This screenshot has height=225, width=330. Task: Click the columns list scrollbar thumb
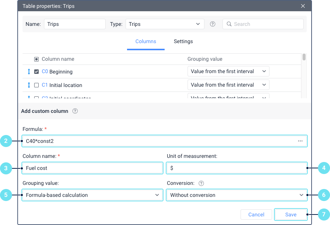(x=304, y=57)
